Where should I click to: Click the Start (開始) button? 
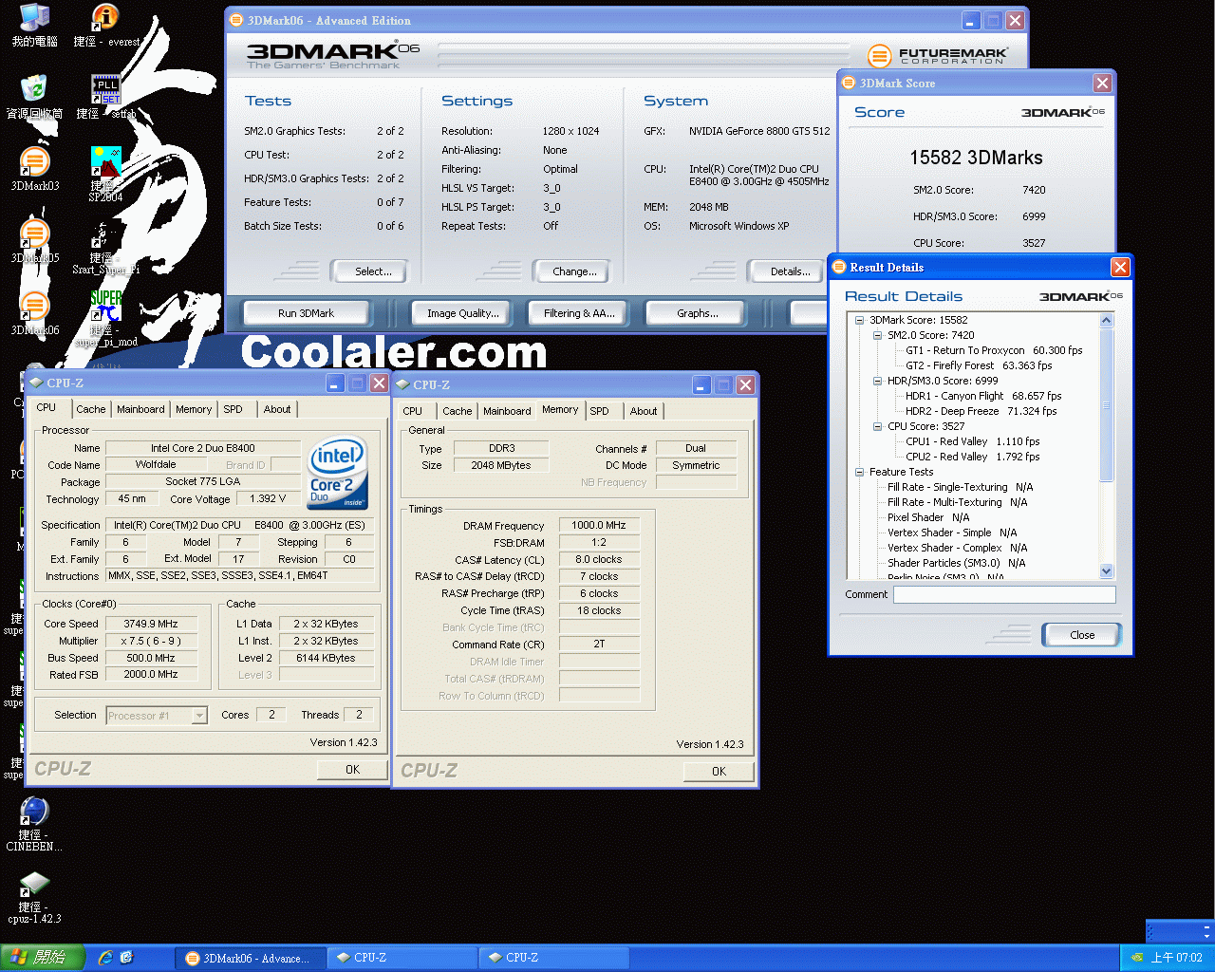click(43, 958)
